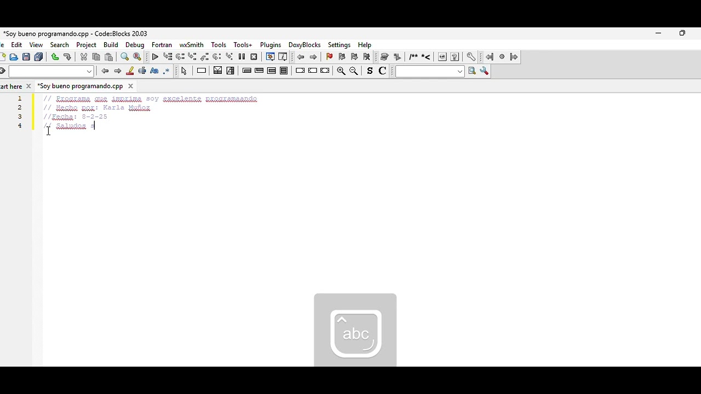
Task: Stop the debugger with the X box
Action: (254, 57)
